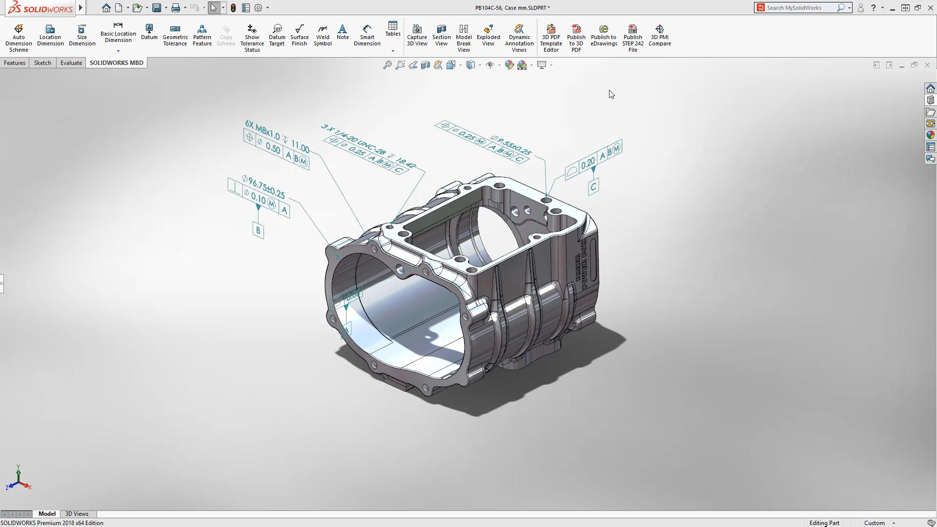Viewport: 937px width, 527px height.
Task: Click the Datum Target tool
Action: [277, 36]
